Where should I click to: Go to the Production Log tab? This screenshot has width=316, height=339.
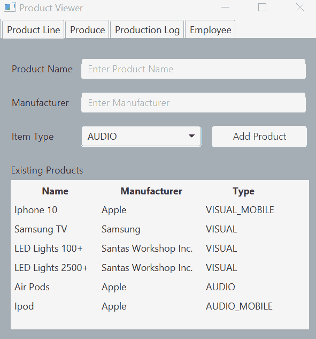click(147, 29)
